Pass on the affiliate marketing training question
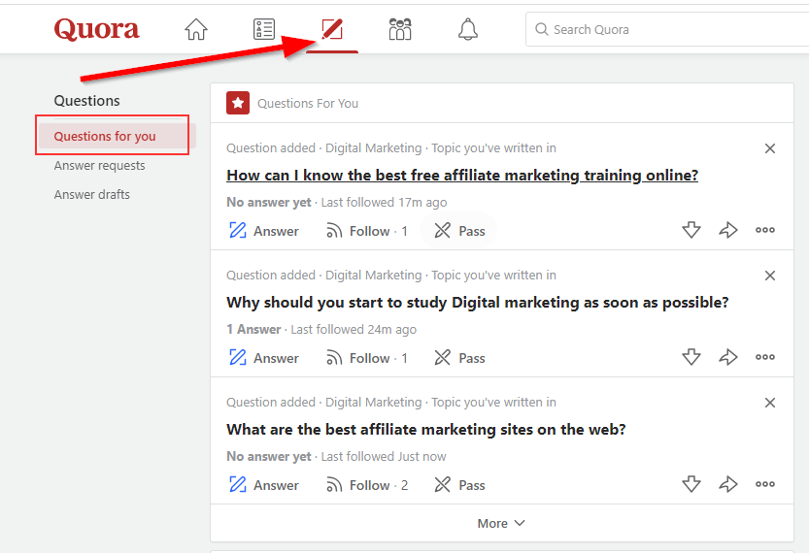 (x=459, y=230)
